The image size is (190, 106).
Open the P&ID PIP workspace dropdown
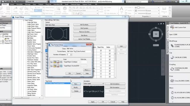tap(37, 1)
